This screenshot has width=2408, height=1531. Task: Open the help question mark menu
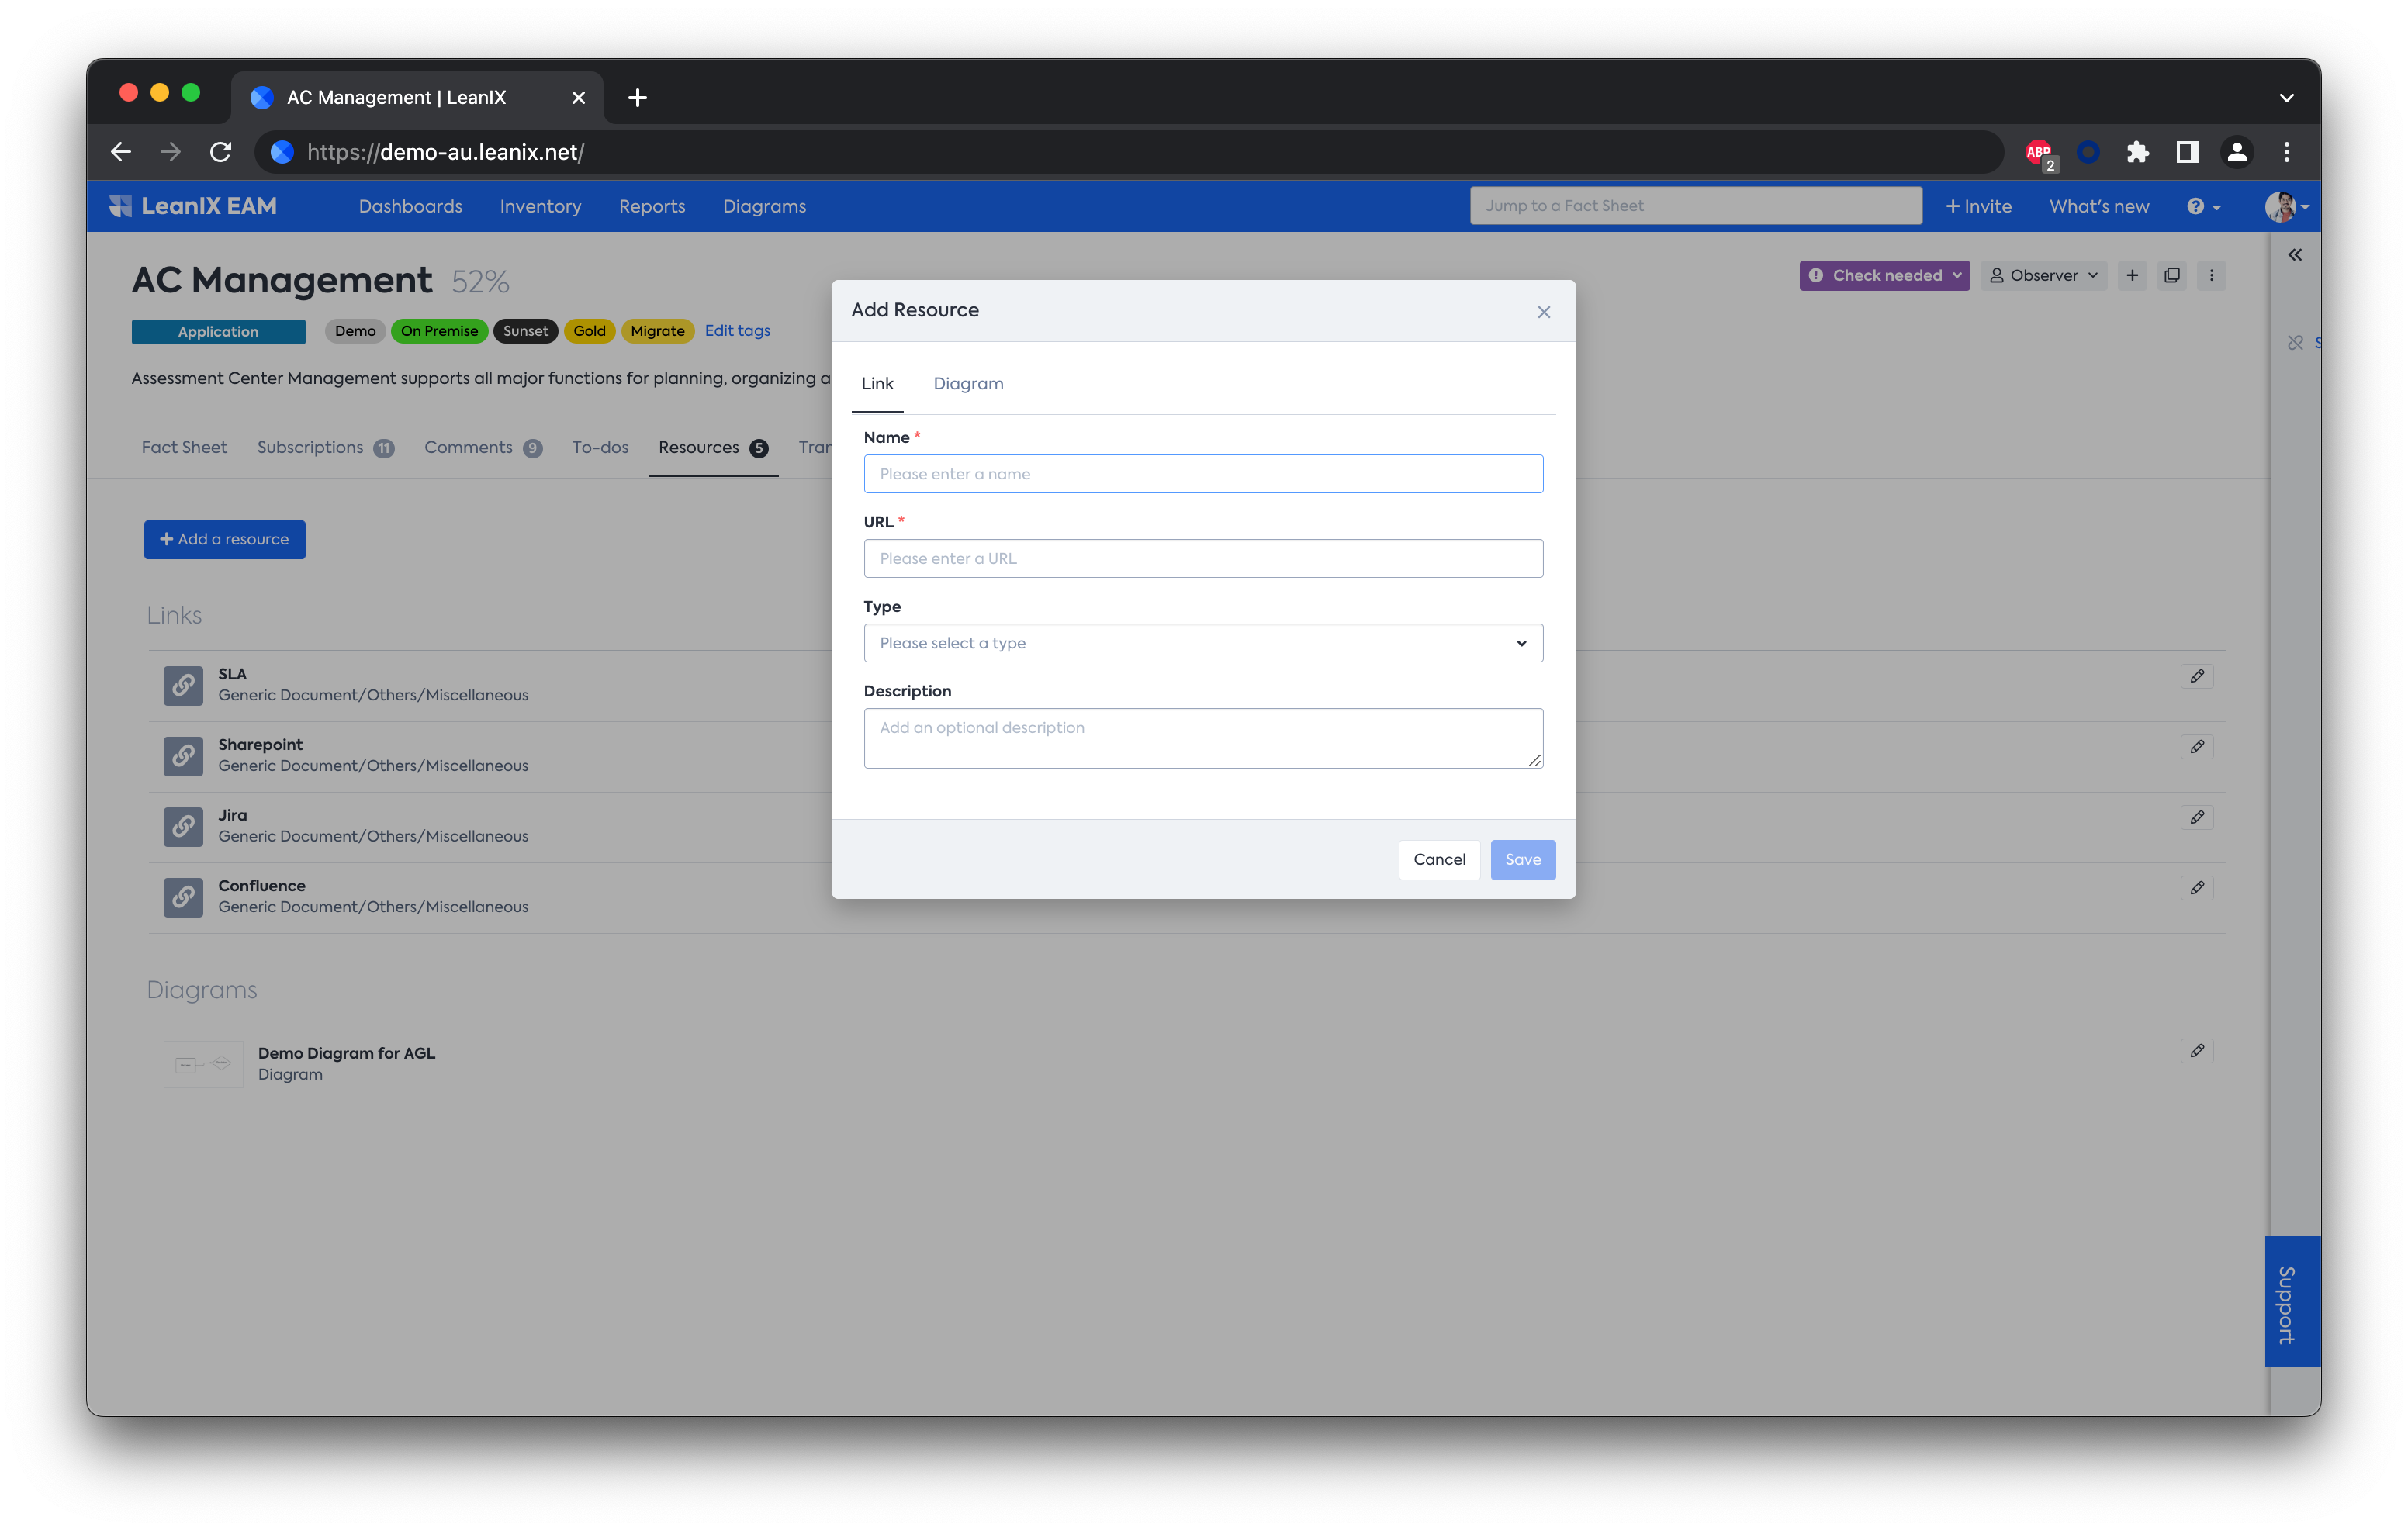pyautogui.click(x=2203, y=206)
